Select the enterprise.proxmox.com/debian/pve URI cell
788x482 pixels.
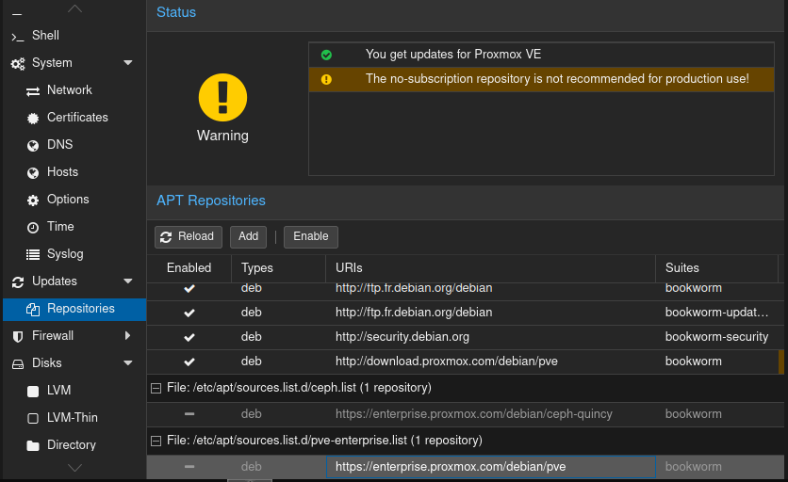[x=490, y=467]
